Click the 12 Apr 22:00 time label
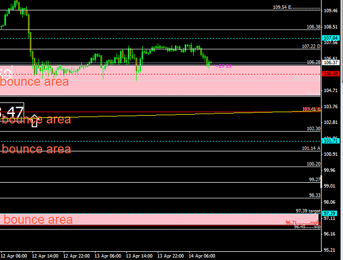The height and width of the screenshot is (260, 343). click(76, 256)
